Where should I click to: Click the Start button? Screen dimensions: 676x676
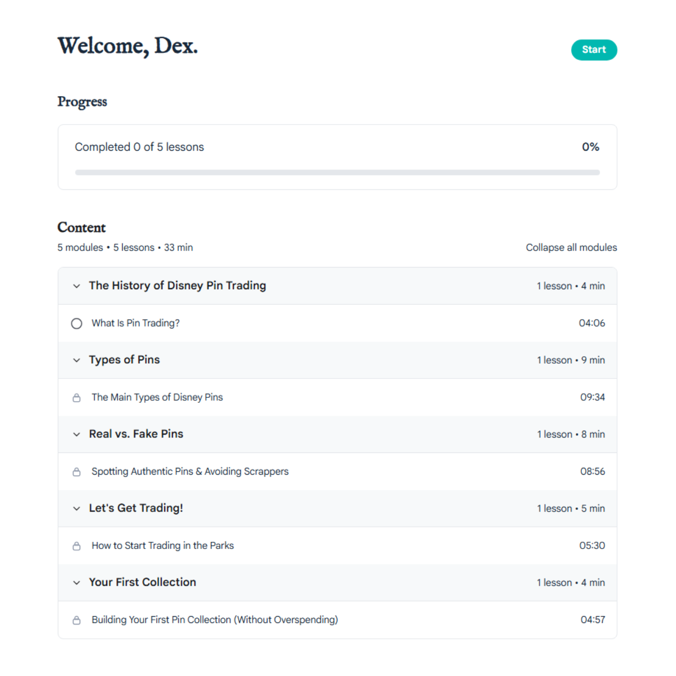[x=594, y=50]
